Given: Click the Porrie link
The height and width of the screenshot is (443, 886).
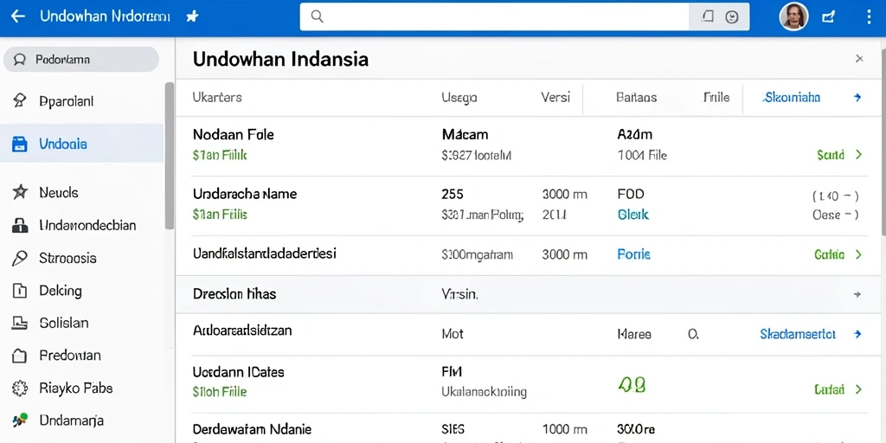Looking at the screenshot, I should [x=634, y=255].
